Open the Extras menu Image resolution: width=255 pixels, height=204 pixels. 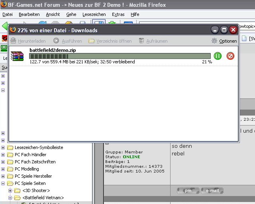click(118, 14)
